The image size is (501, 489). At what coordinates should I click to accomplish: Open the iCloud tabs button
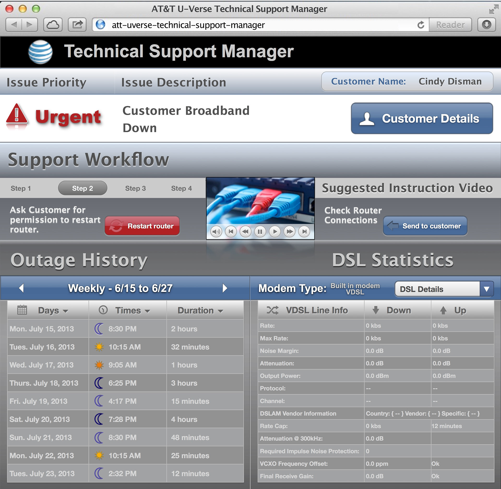[53, 25]
